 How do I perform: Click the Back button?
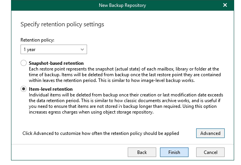click(x=142, y=152)
